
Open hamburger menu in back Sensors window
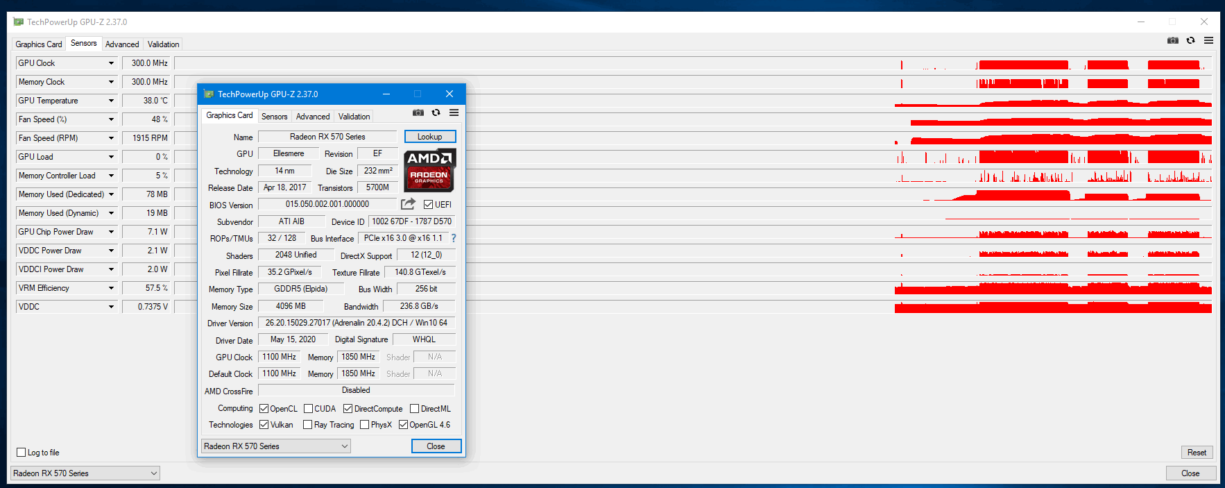click(1208, 40)
